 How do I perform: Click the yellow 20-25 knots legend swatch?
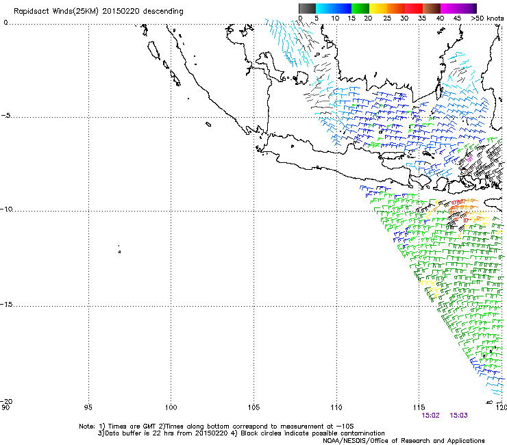pos(378,8)
